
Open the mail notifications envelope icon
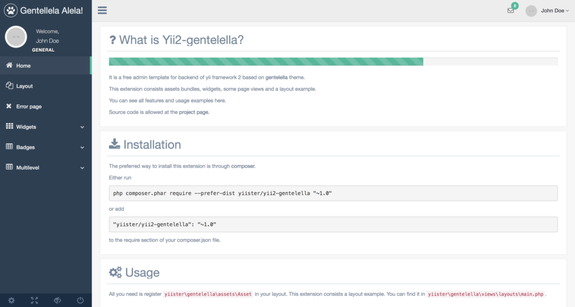(x=510, y=11)
